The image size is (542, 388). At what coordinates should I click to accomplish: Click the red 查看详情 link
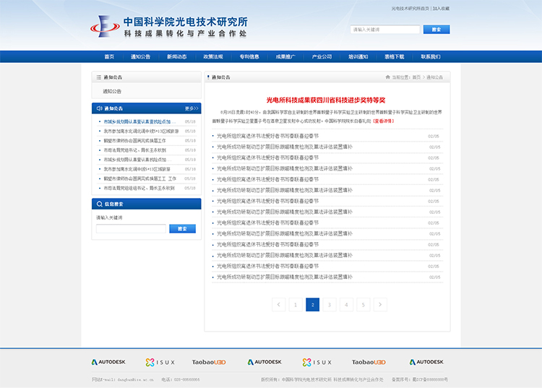click(x=384, y=121)
